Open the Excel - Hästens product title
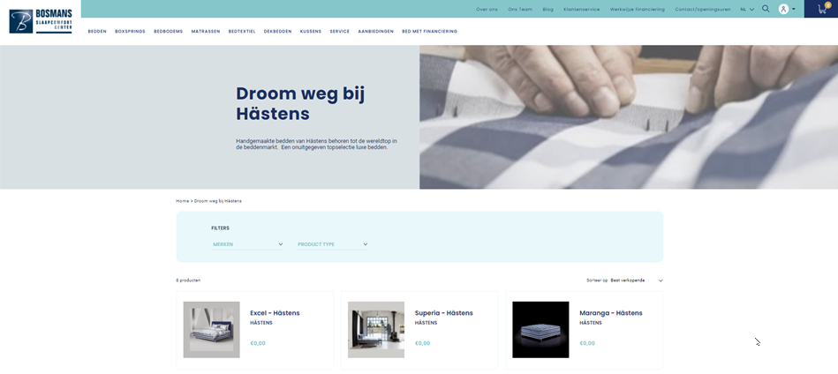Screen dimensions: 838x374 [x=275, y=313]
